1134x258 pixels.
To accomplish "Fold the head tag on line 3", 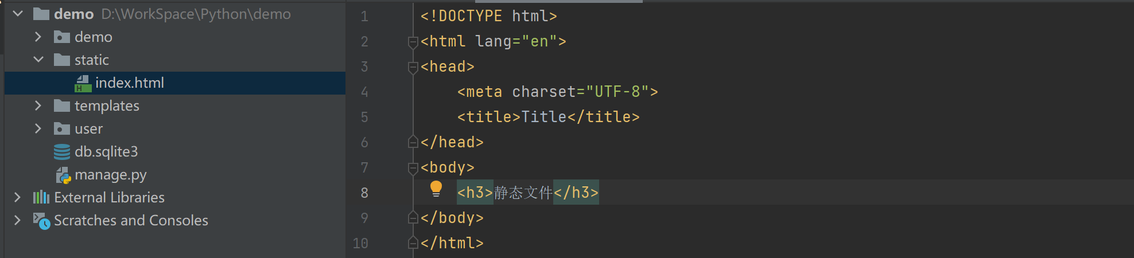I will (x=413, y=67).
